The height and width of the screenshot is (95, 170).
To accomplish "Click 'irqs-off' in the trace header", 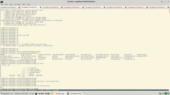I will [33, 68].
